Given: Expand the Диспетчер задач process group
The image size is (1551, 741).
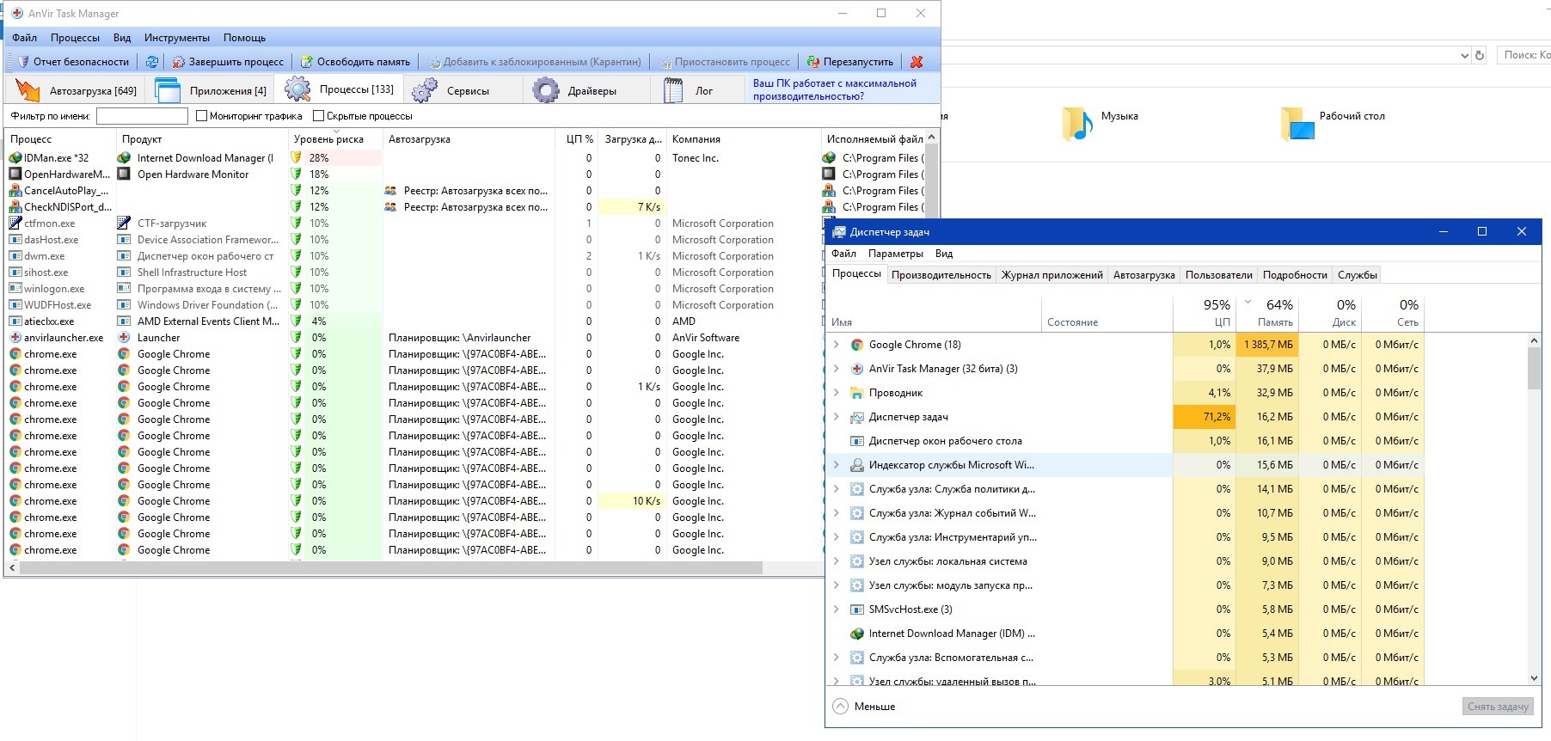Looking at the screenshot, I should [837, 417].
